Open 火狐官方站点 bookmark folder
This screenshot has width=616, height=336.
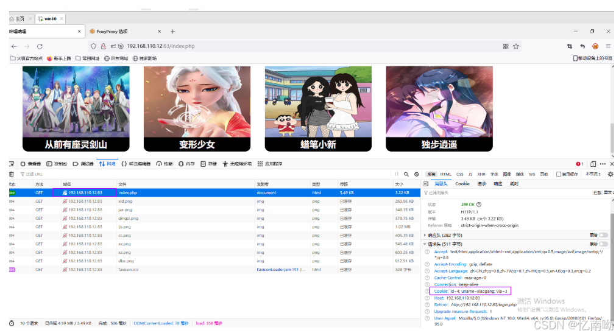point(26,58)
